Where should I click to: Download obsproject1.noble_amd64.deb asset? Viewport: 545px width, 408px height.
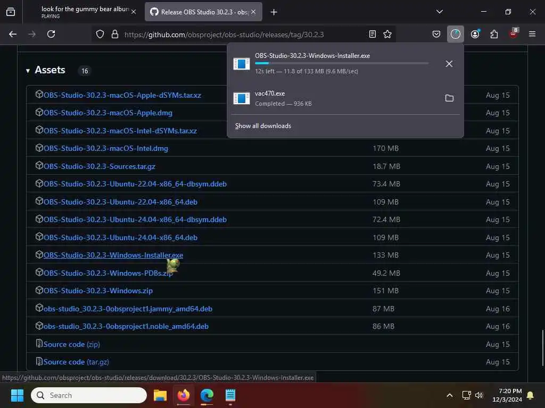click(x=126, y=327)
